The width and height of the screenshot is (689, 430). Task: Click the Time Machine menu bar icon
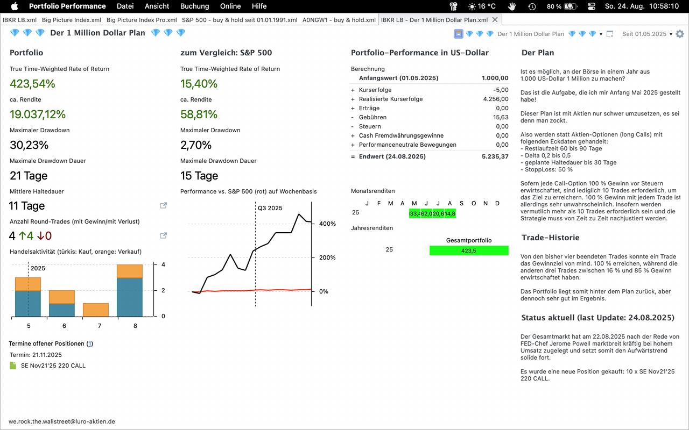click(x=532, y=6)
